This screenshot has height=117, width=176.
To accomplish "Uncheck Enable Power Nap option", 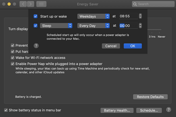I will [12, 64].
